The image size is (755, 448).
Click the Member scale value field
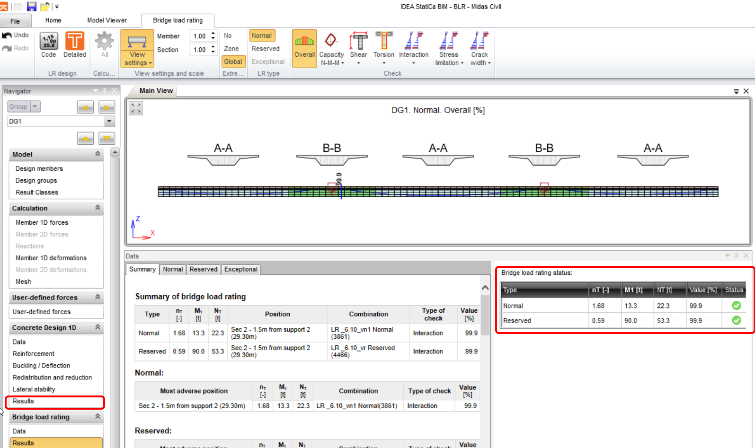tap(199, 36)
